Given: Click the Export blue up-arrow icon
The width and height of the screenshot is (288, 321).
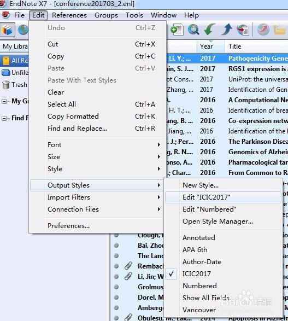Looking at the screenshot, I should click(x=226, y=30).
